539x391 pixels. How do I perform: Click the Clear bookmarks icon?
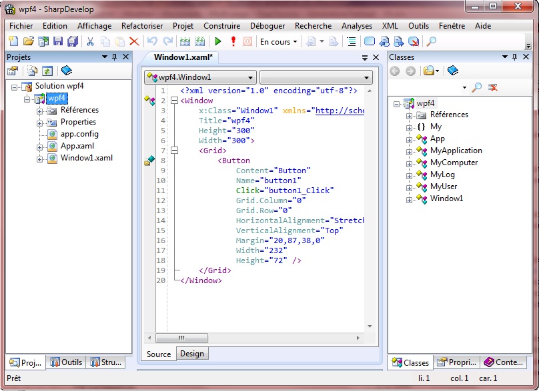pyautogui.click(x=414, y=41)
